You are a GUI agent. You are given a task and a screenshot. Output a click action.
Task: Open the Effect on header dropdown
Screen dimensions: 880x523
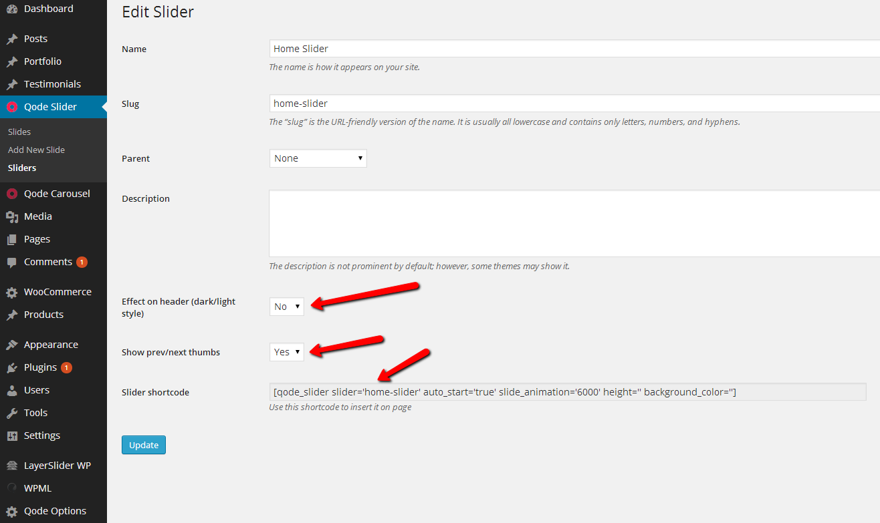(286, 307)
